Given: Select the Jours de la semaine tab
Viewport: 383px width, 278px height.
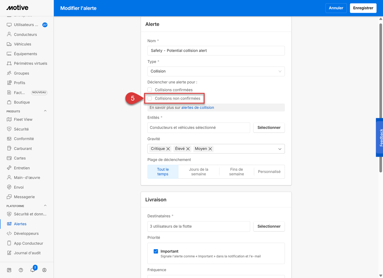Looking at the screenshot, I should (x=199, y=172).
